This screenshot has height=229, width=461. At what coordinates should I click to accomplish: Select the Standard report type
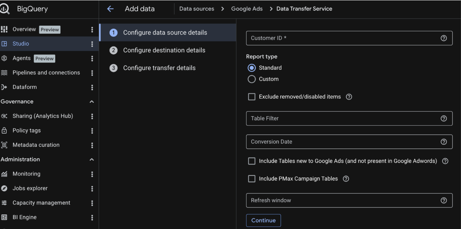tap(252, 68)
